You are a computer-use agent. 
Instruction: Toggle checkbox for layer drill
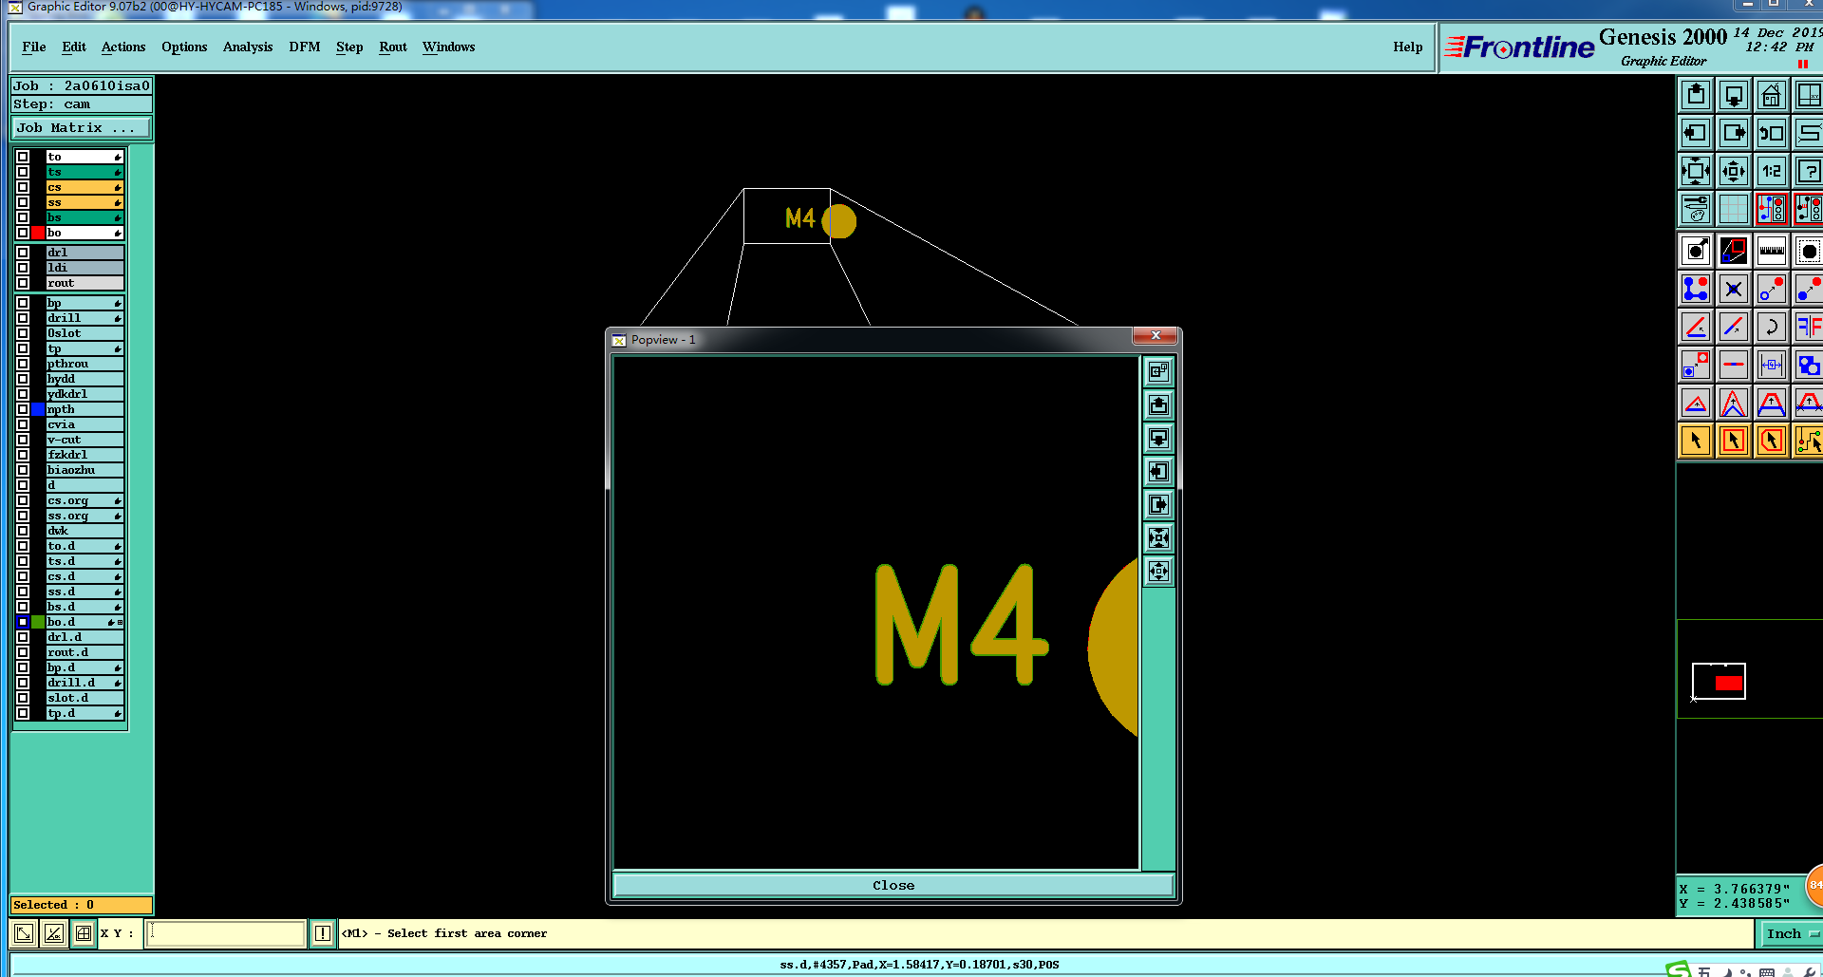pos(23,318)
